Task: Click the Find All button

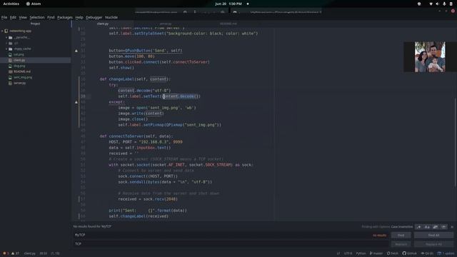Action: (433, 235)
